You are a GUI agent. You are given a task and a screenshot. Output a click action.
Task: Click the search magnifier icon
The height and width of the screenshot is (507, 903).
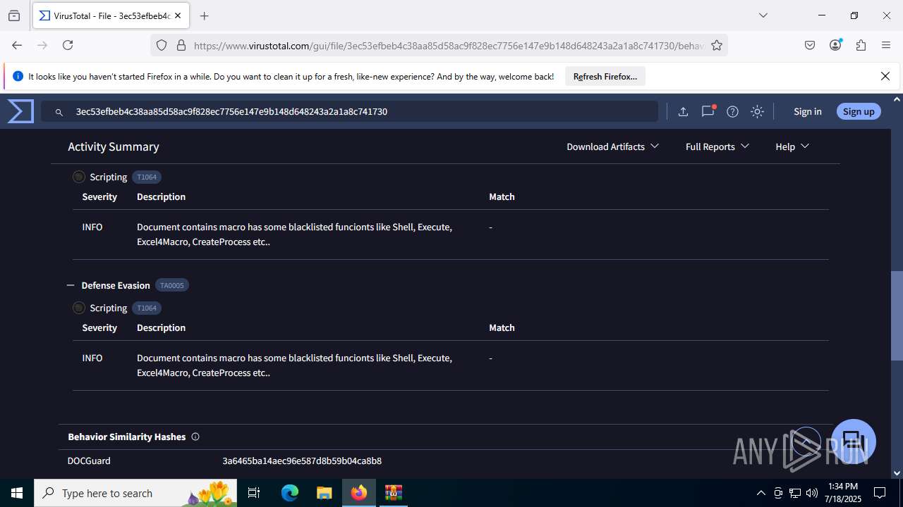pos(59,112)
